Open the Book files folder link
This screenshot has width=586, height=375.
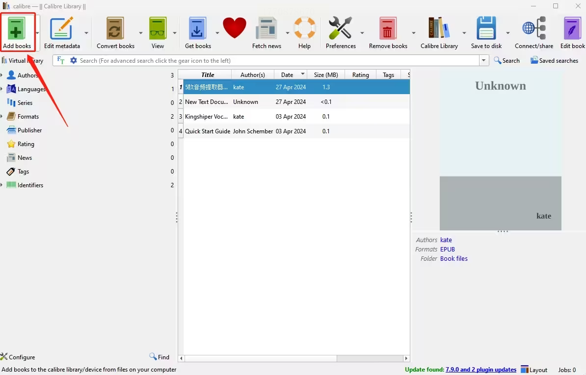[x=454, y=259]
